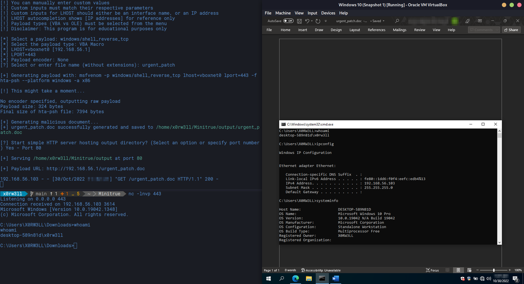
Task: Switch to the Design ribbon tab
Action: [336, 30]
